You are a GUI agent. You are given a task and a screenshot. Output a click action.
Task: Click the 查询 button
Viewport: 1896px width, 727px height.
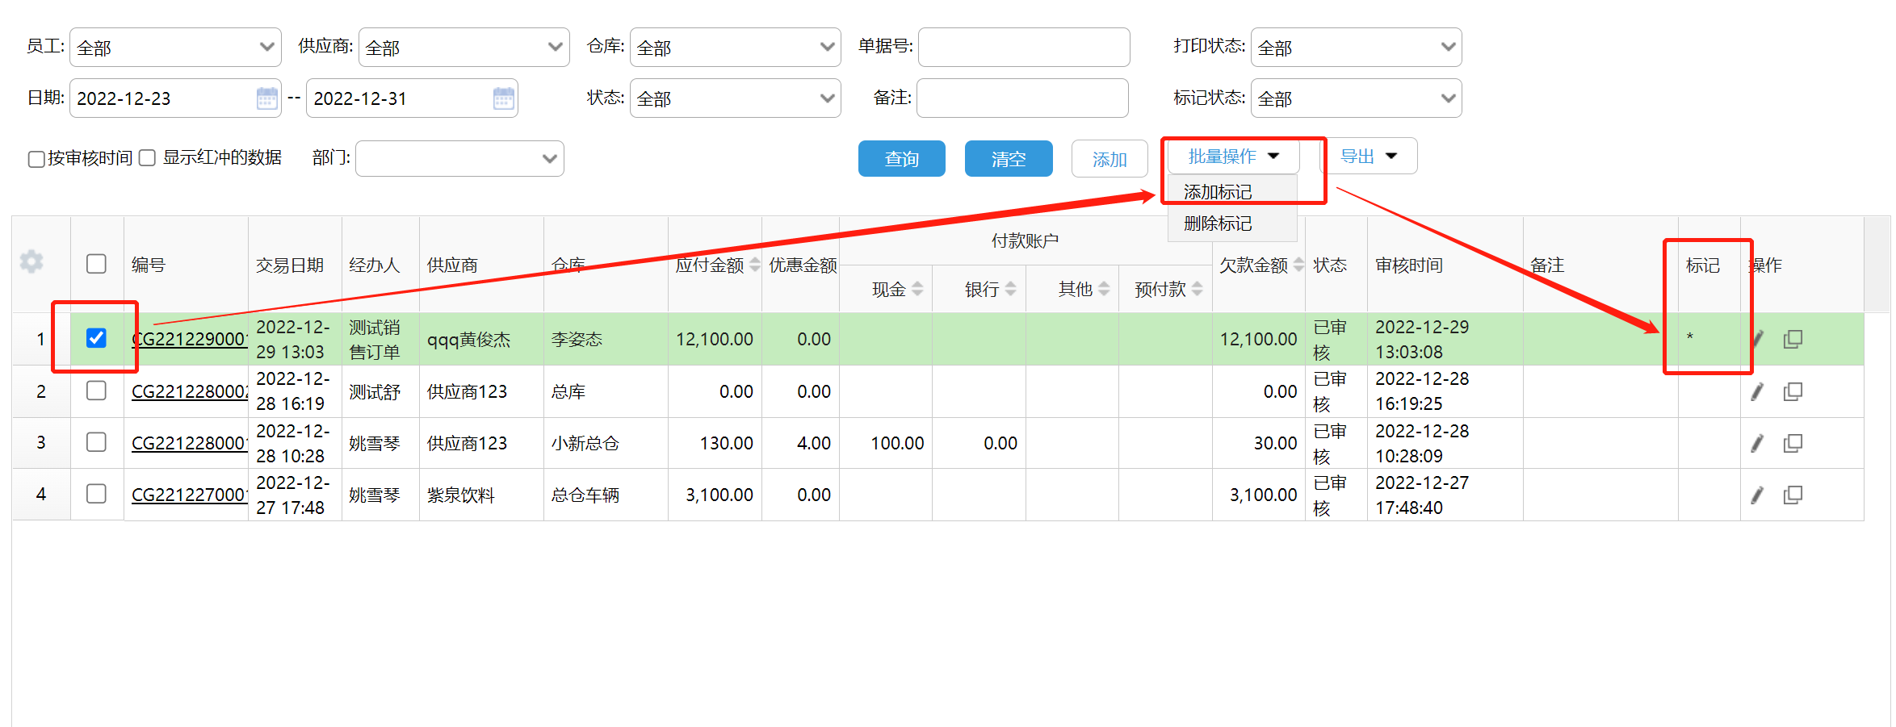click(901, 159)
